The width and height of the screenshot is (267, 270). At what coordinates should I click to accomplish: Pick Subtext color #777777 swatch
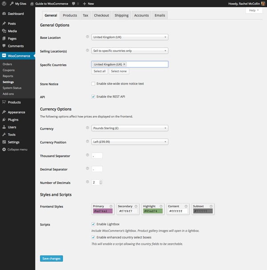pos(203,211)
